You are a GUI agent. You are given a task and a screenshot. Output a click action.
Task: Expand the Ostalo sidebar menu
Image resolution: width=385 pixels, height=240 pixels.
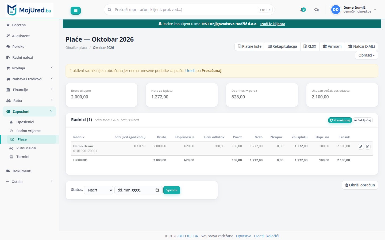(x=29, y=182)
